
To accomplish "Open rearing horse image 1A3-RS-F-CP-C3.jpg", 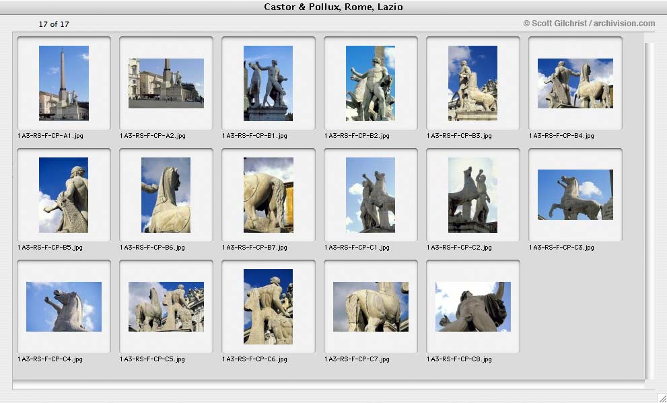I will coord(575,194).
